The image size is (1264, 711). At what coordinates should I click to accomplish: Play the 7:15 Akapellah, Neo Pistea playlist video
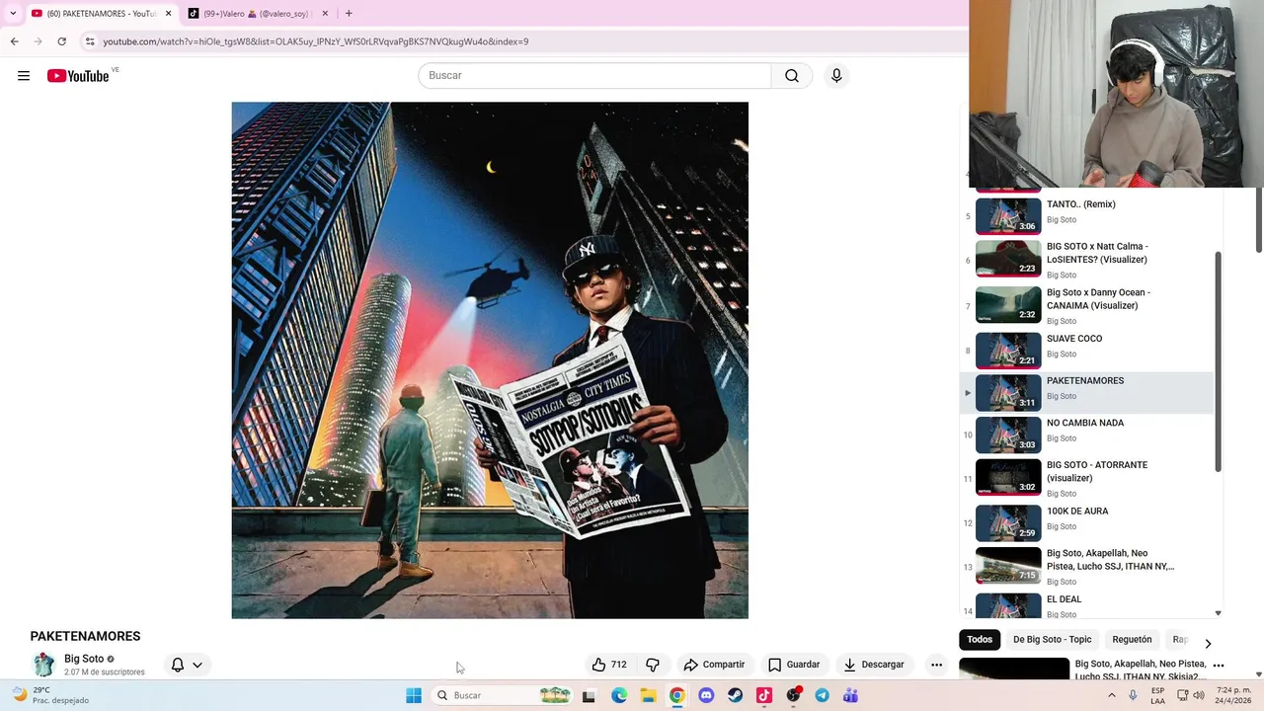point(1086,567)
